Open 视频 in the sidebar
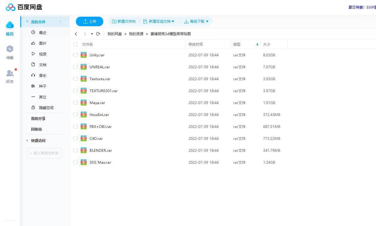Screen dimensions: 376x226 43,54
